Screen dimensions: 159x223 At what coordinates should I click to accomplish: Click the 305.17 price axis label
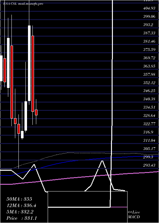click(x=149, y=149)
